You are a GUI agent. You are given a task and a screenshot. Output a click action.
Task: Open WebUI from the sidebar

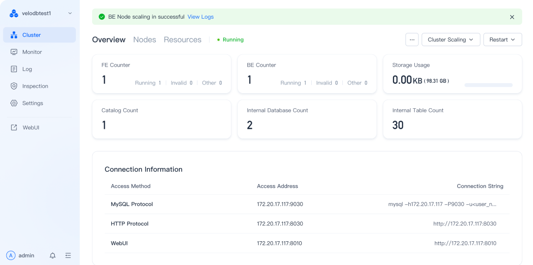click(39, 127)
